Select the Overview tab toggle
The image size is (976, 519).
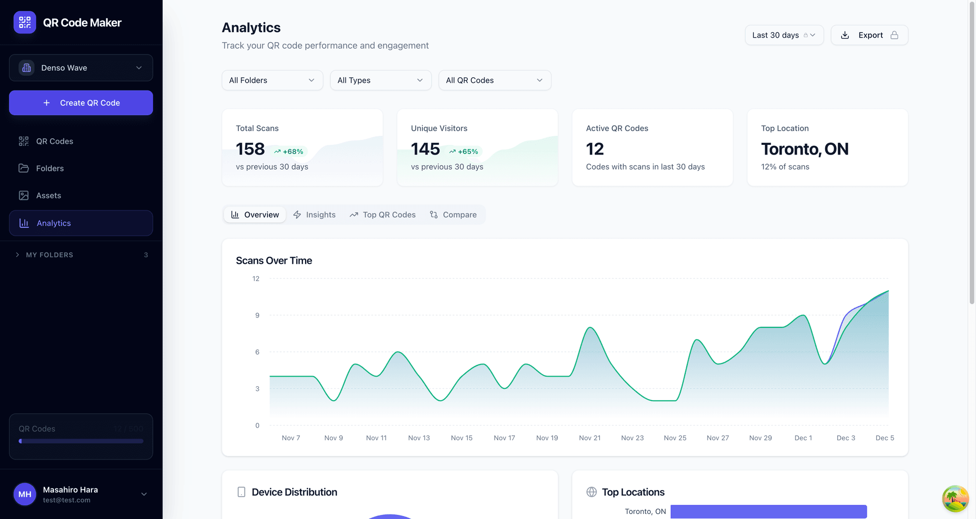pyautogui.click(x=254, y=215)
